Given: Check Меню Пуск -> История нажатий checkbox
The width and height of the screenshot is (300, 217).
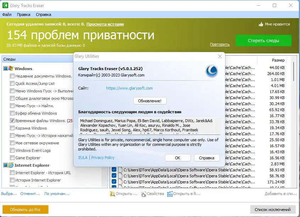Looking at the screenshot, I should point(12,136).
